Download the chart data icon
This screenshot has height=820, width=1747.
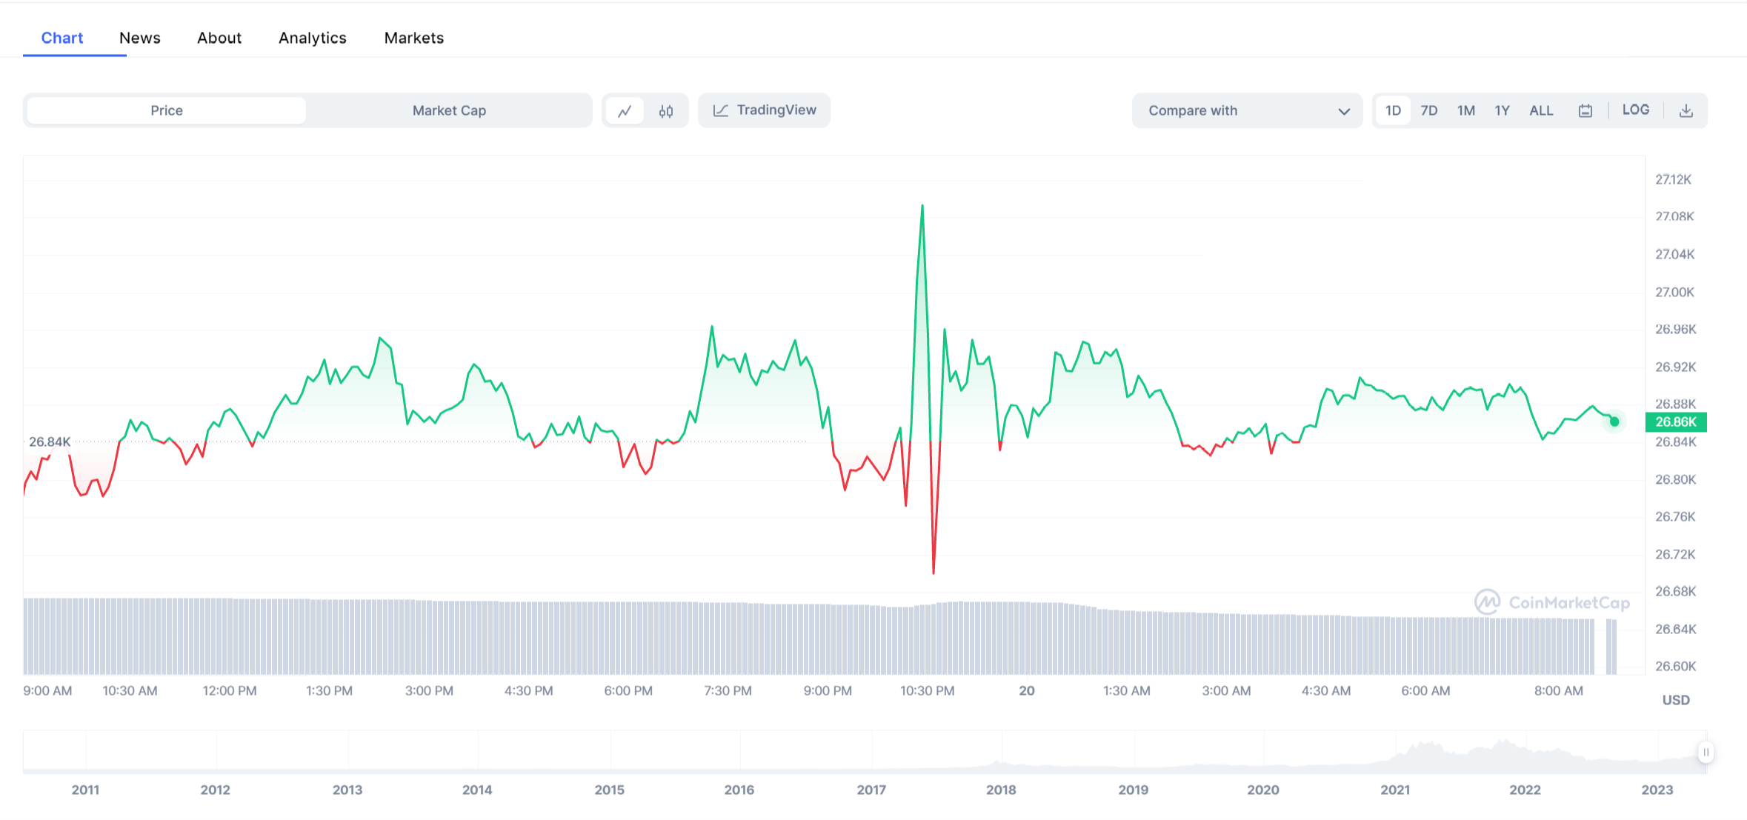[x=1686, y=111]
